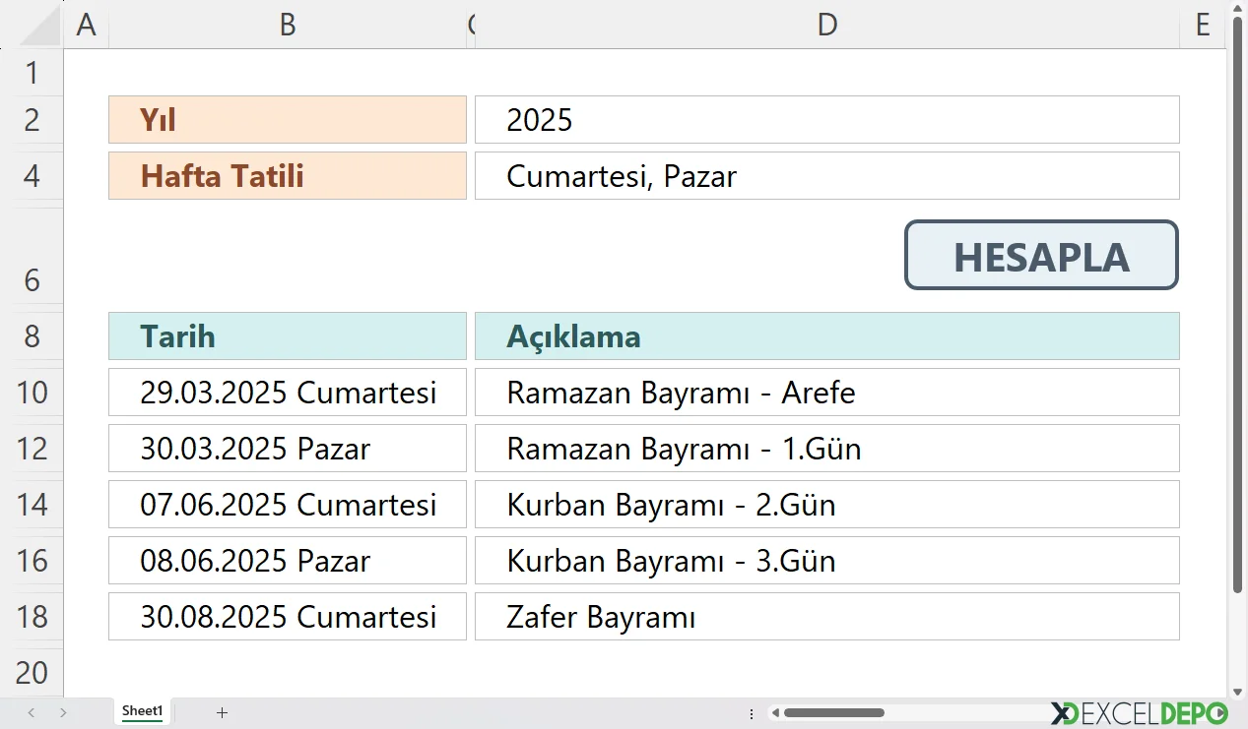1248x729 pixels.
Task: Click the three-dot scrollbar divider handle
Action: [x=751, y=711]
